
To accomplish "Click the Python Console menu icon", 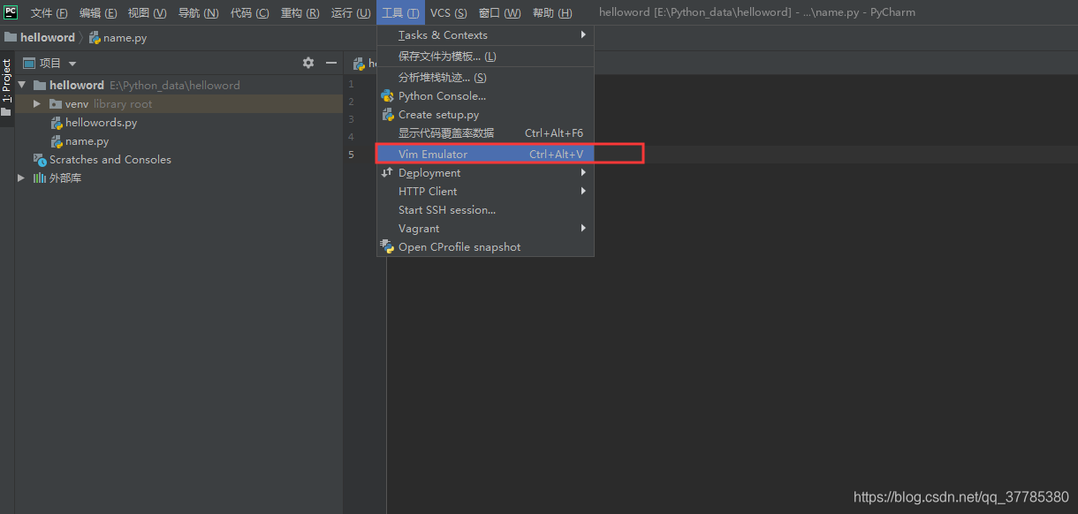I will (x=387, y=96).
